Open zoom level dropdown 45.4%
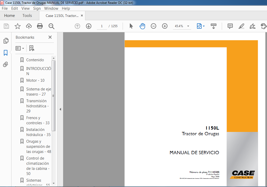The height and width of the screenshot is (187, 267). [188, 26]
